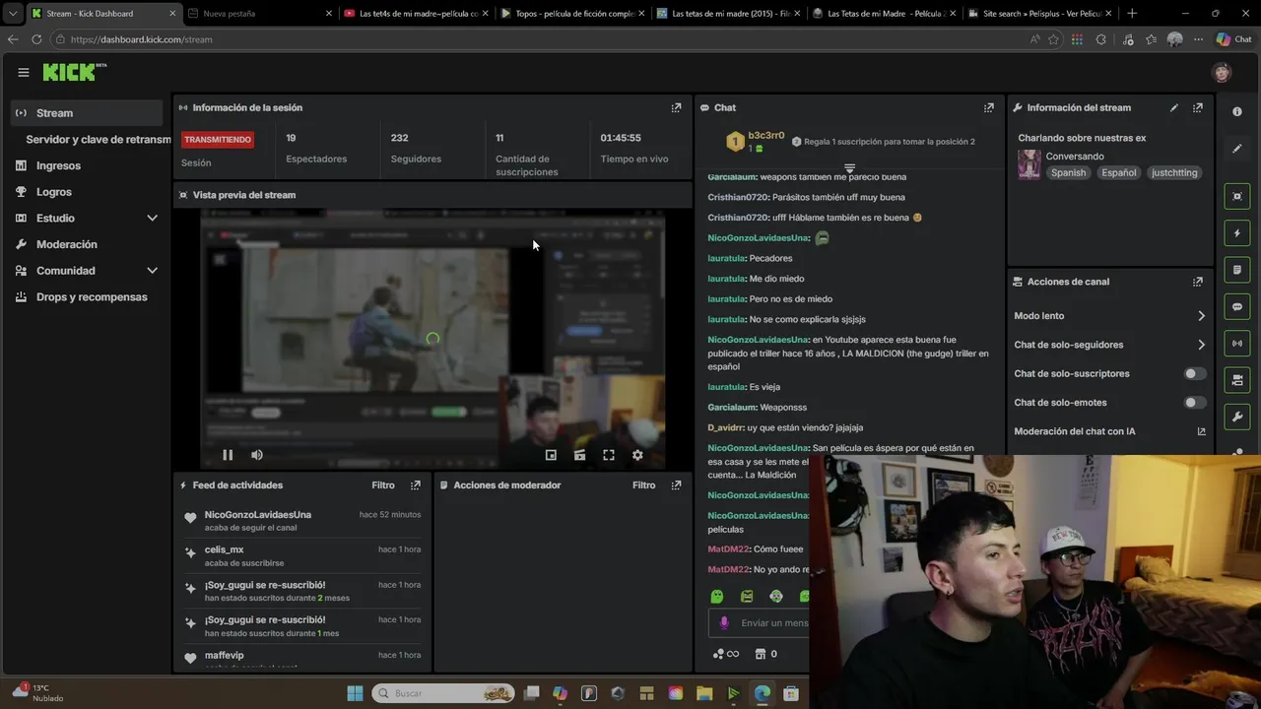Image resolution: width=1261 pixels, height=709 pixels.
Task: Mute the stream preview volume
Action: (257, 455)
